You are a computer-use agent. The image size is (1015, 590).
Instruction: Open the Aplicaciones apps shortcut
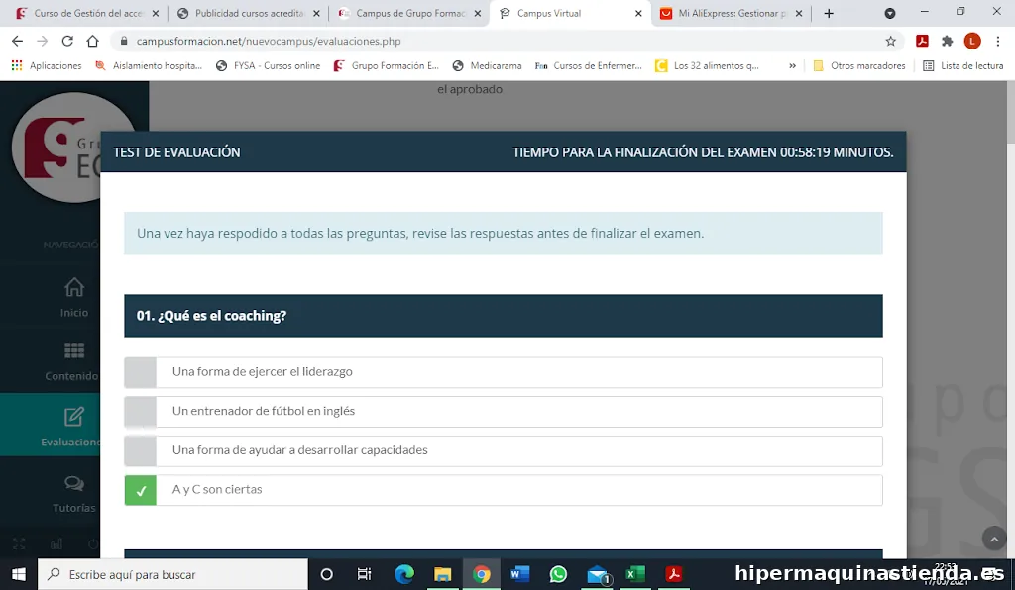(47, 66)
